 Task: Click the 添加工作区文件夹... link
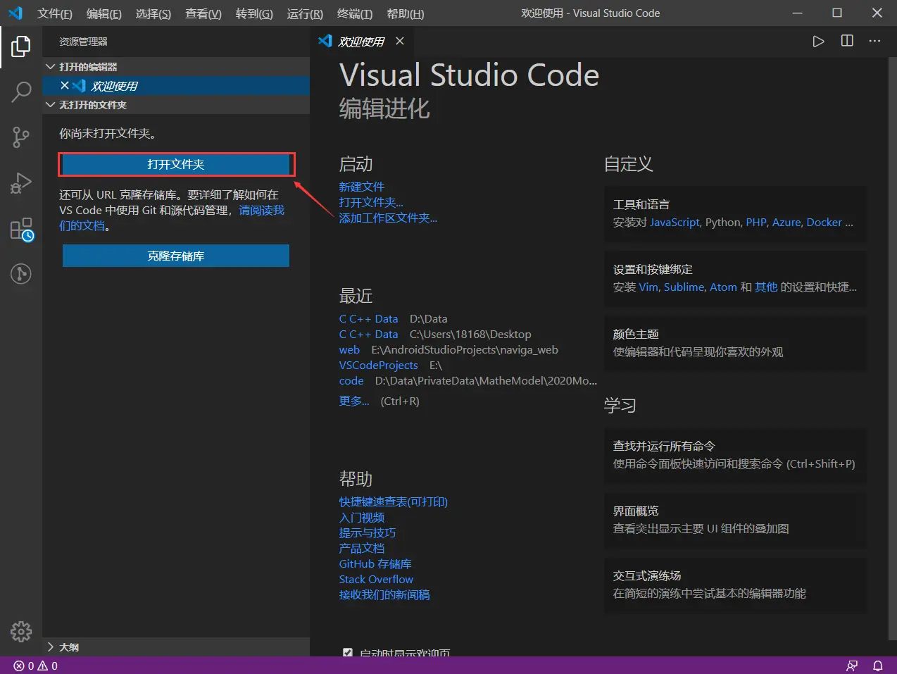click(388, 218)
